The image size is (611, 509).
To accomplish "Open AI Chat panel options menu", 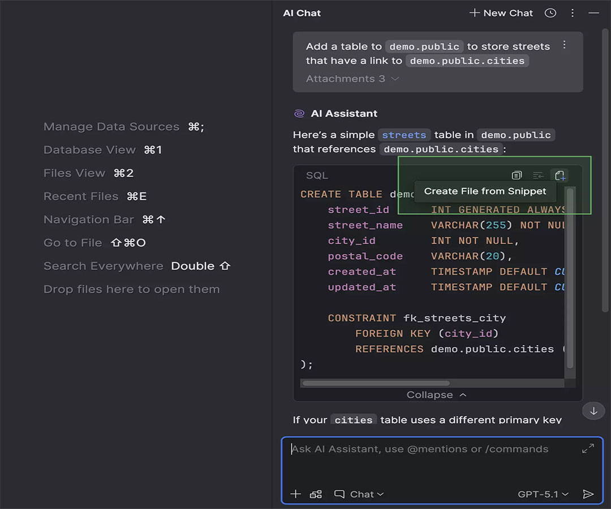I will coord(573,13).
